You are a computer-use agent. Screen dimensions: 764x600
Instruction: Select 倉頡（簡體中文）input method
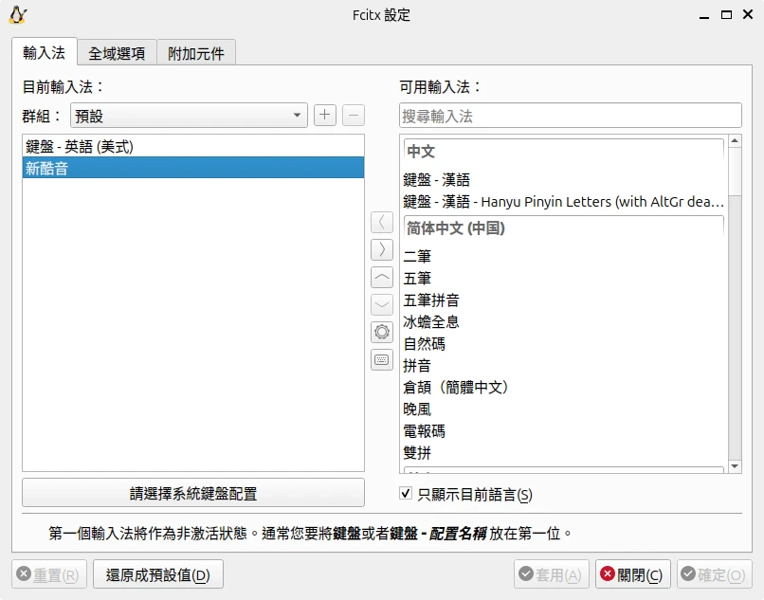564,388
